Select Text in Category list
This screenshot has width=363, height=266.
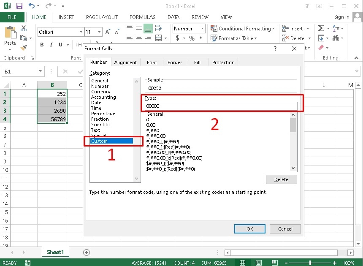pos(96,130)
